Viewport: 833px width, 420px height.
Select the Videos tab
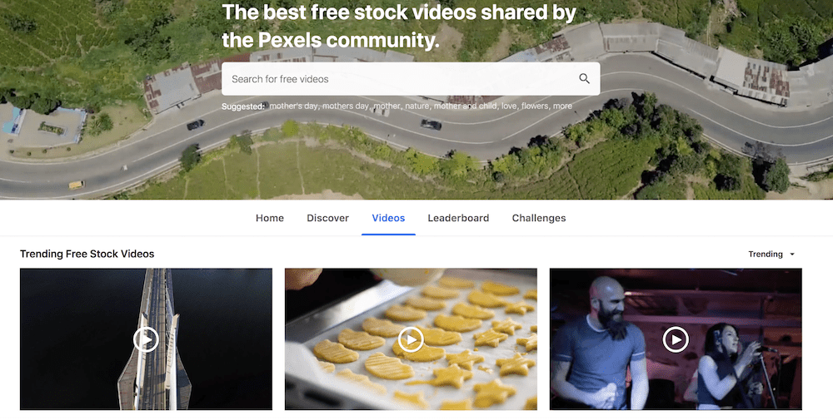pyautogui.click(x=388, y=218)
